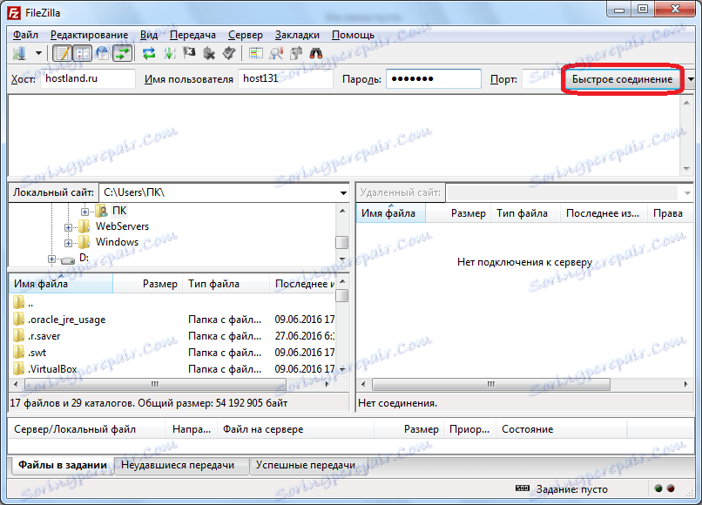Image resolution: width=702 pixels, height=505 pixels.
Task: Click the Хост input field
Action: pos(88,78)
